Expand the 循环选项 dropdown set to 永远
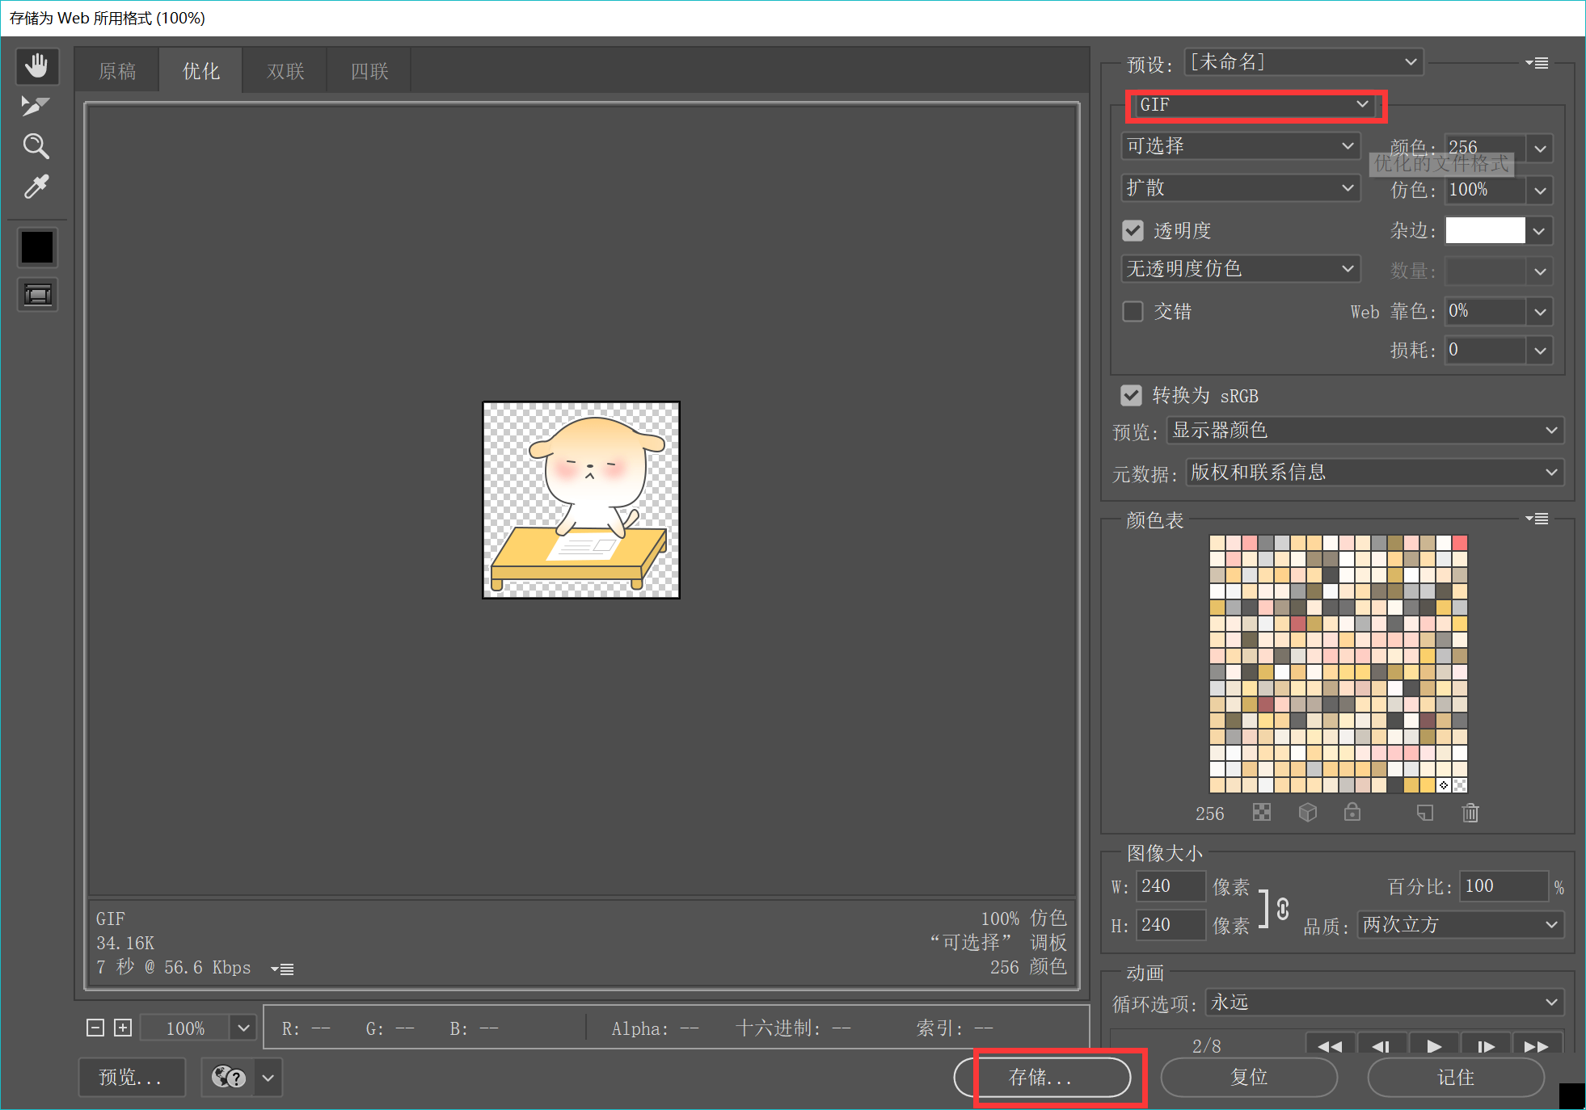Screen dimensions: 1586x1110 point(1384,1003)
